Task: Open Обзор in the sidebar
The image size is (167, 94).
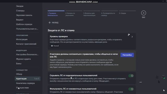Action: tap(19, 74)
